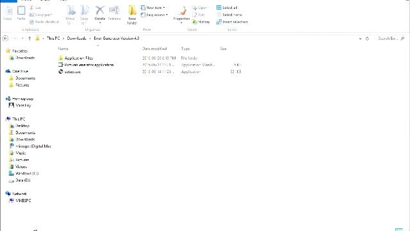Viewport: 410px width, 231px height.
Task: Open the Easy access dropdown
Action: point(154,15)
